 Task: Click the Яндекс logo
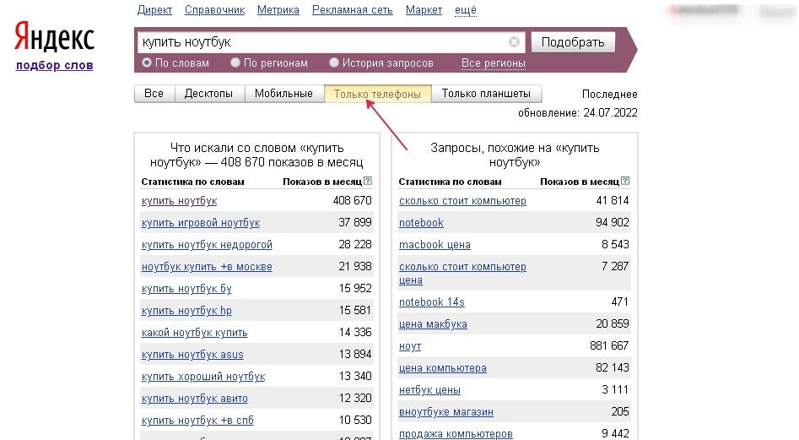[x=54, y=39]
